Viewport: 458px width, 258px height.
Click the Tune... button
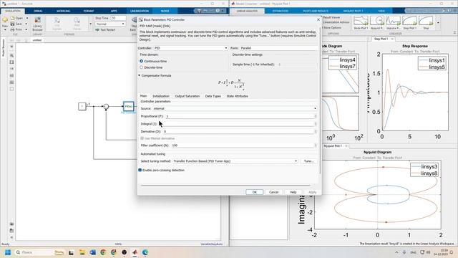click(308, 161)
